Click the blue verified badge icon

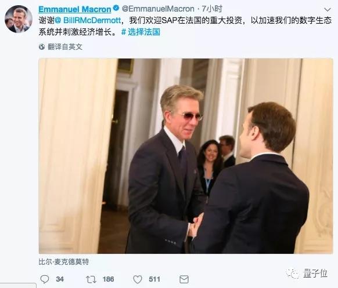116,8
